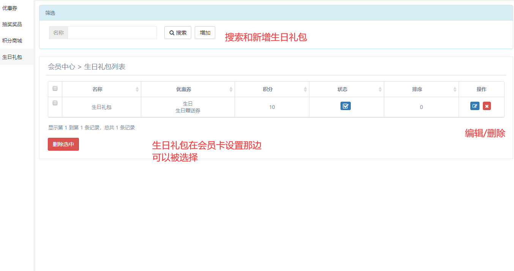Go to 积分商城 in the sidebar
This screenshot has width=514, height=271.
point(12,41)
